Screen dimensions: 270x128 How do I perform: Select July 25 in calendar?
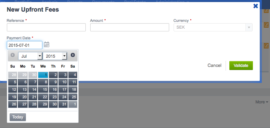73,97
